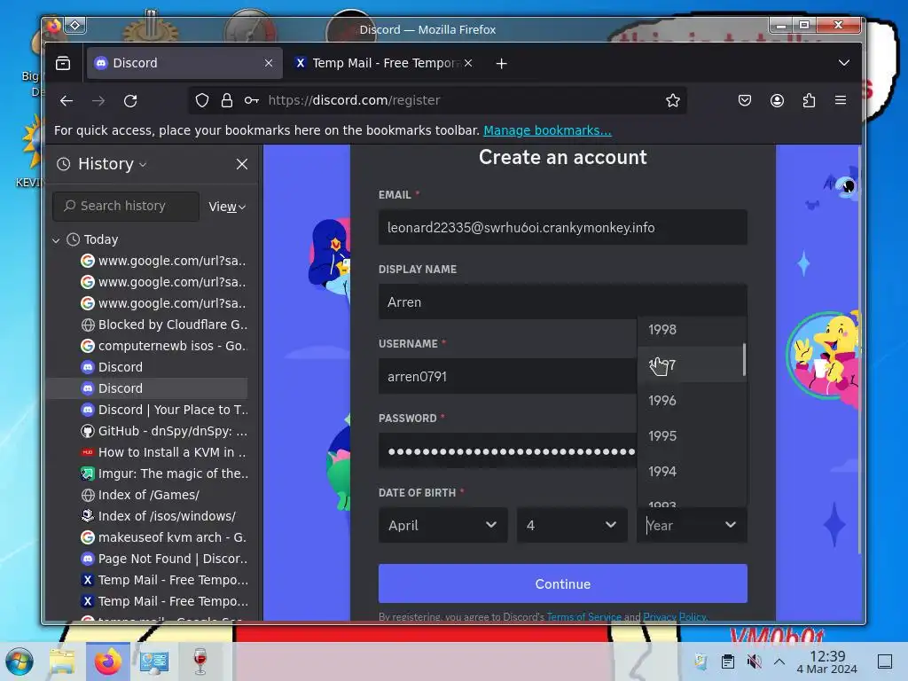908x681 pixels.
Task: Open the wine glass app in taskbar
Action: pos(200,661)
